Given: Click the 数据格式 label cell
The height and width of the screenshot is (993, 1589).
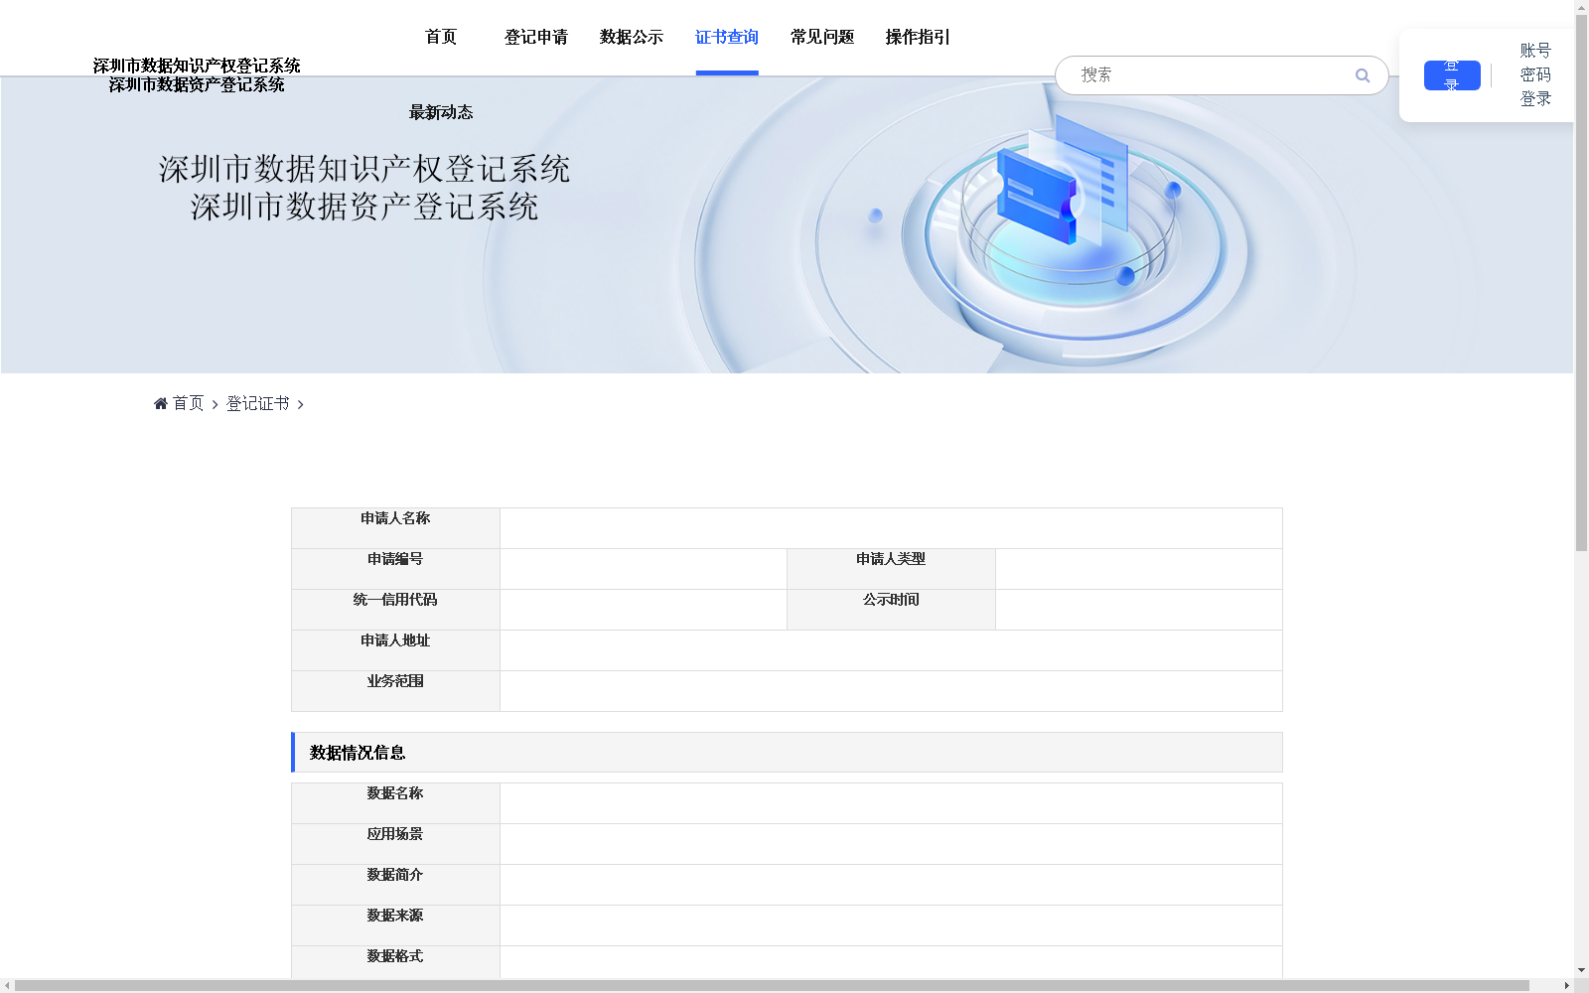Looking at the screenshot, I should click(395, 962).
